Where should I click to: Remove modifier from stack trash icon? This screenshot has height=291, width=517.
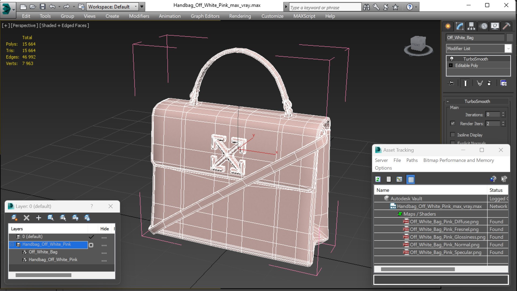(x=489, y=83)
